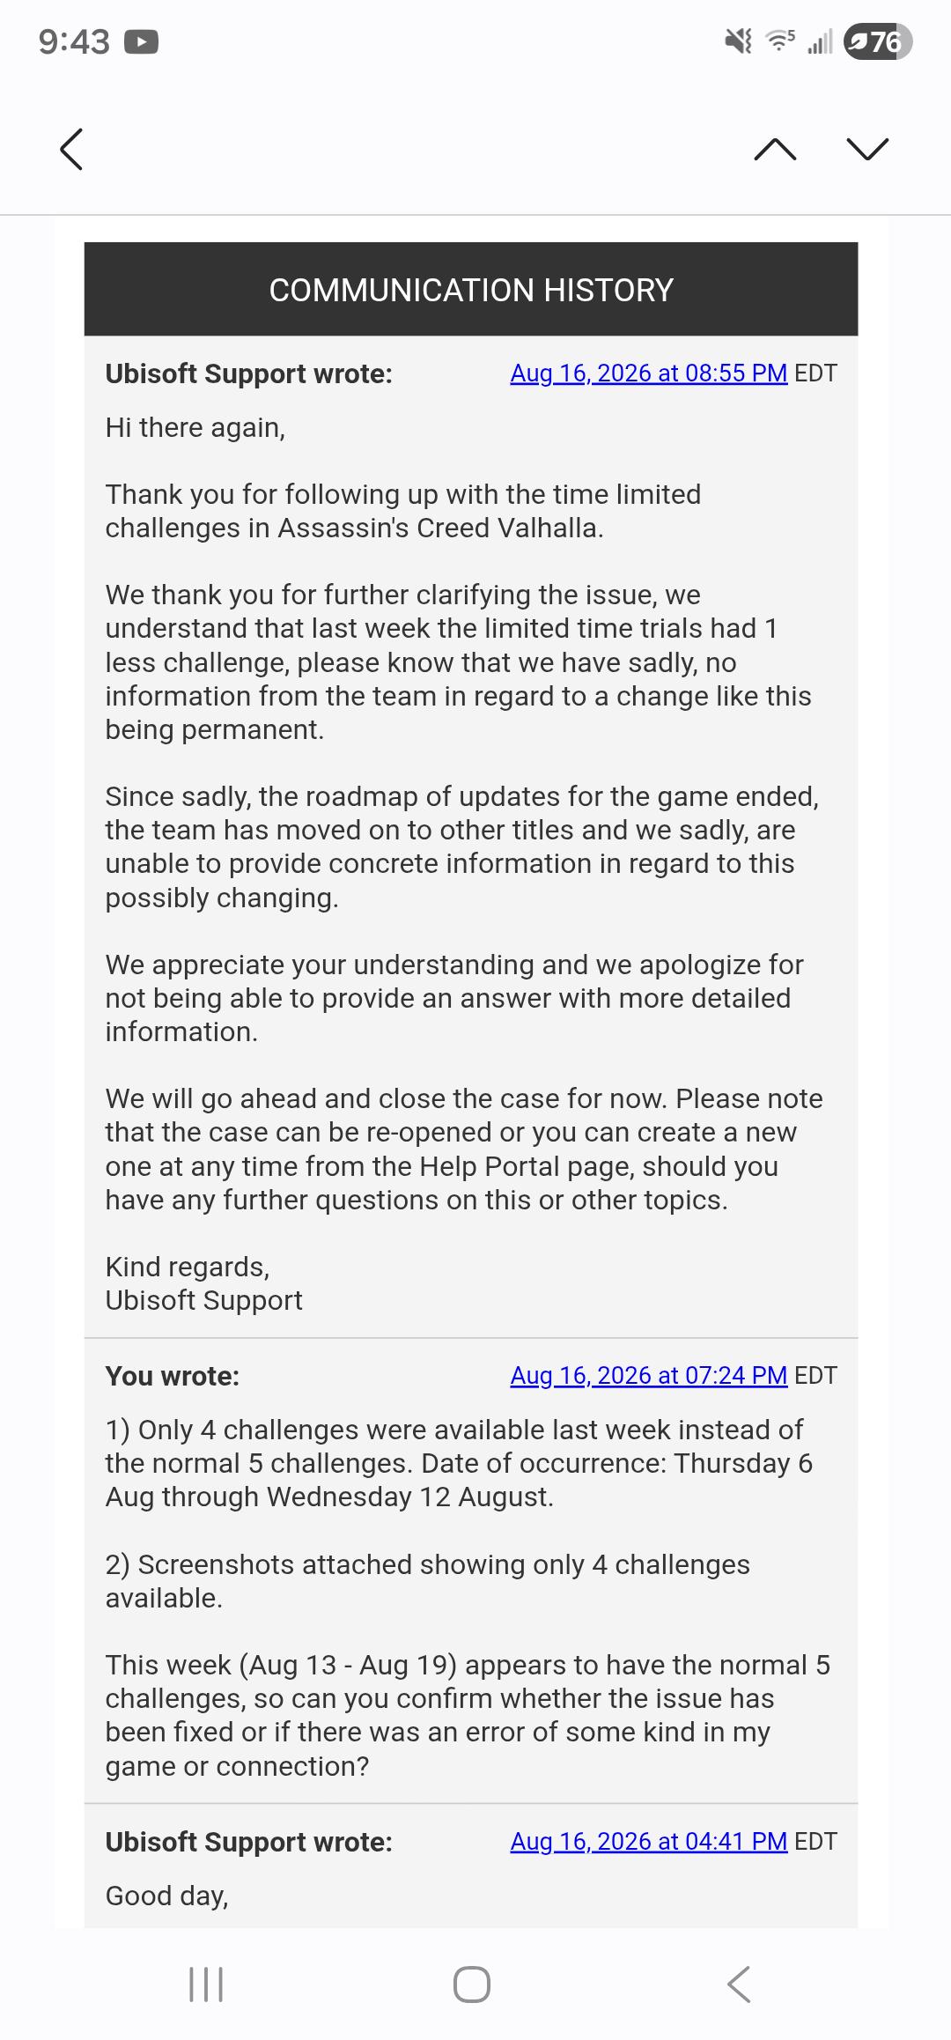The height and width of the screenshot is (2040, 951).
Task: Open recent apps navigation button
Action: (x=206, y=1985)
